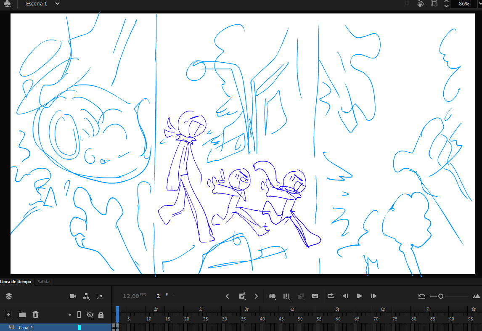Select the Línea de tiempo tab
The width and height of the screenshot is (482, 331).
16,281
